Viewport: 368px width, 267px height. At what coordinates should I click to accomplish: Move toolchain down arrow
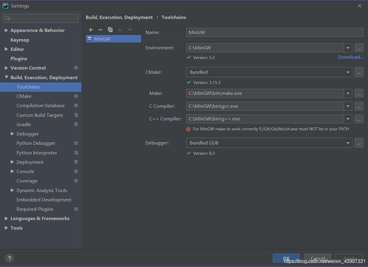point(130,30)
